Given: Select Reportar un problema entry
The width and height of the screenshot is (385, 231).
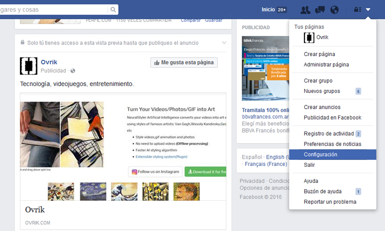Looking at the screenshot, I should 330,202.
